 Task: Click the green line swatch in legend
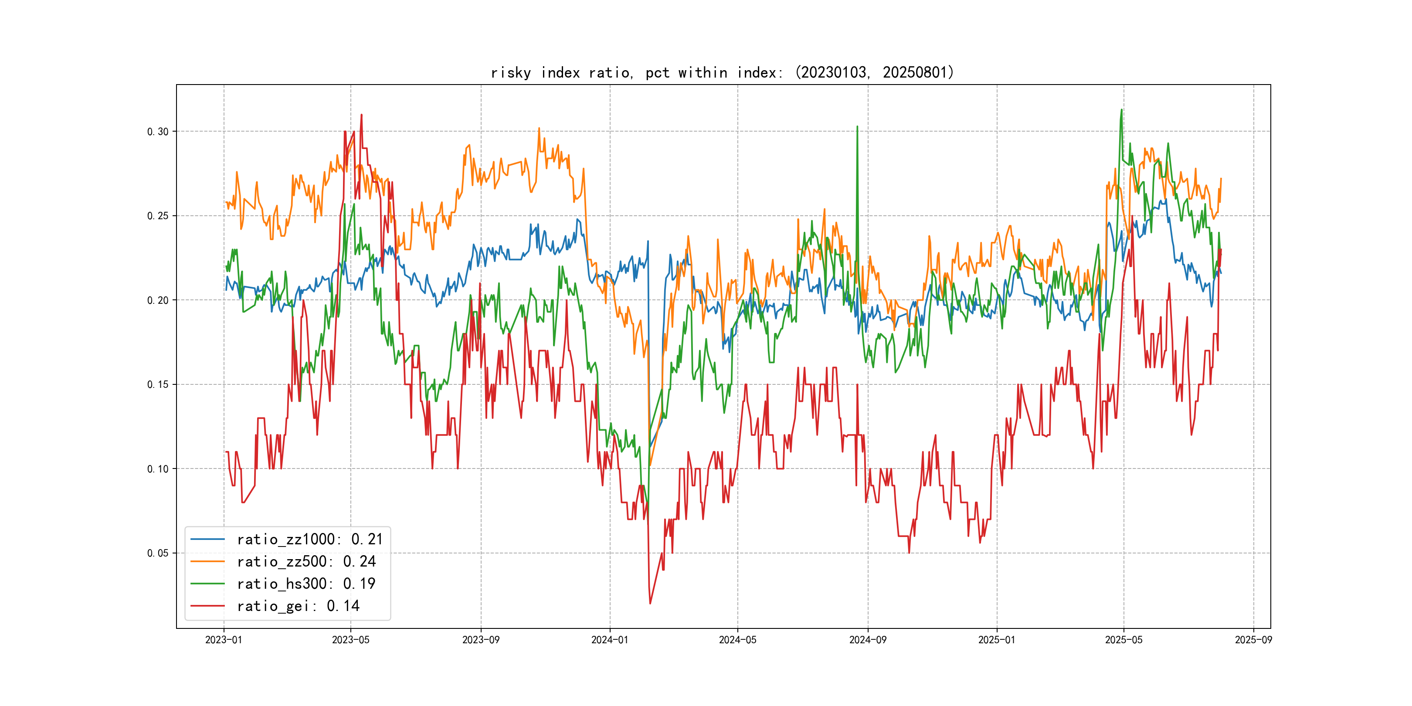(x=207, y=584)
